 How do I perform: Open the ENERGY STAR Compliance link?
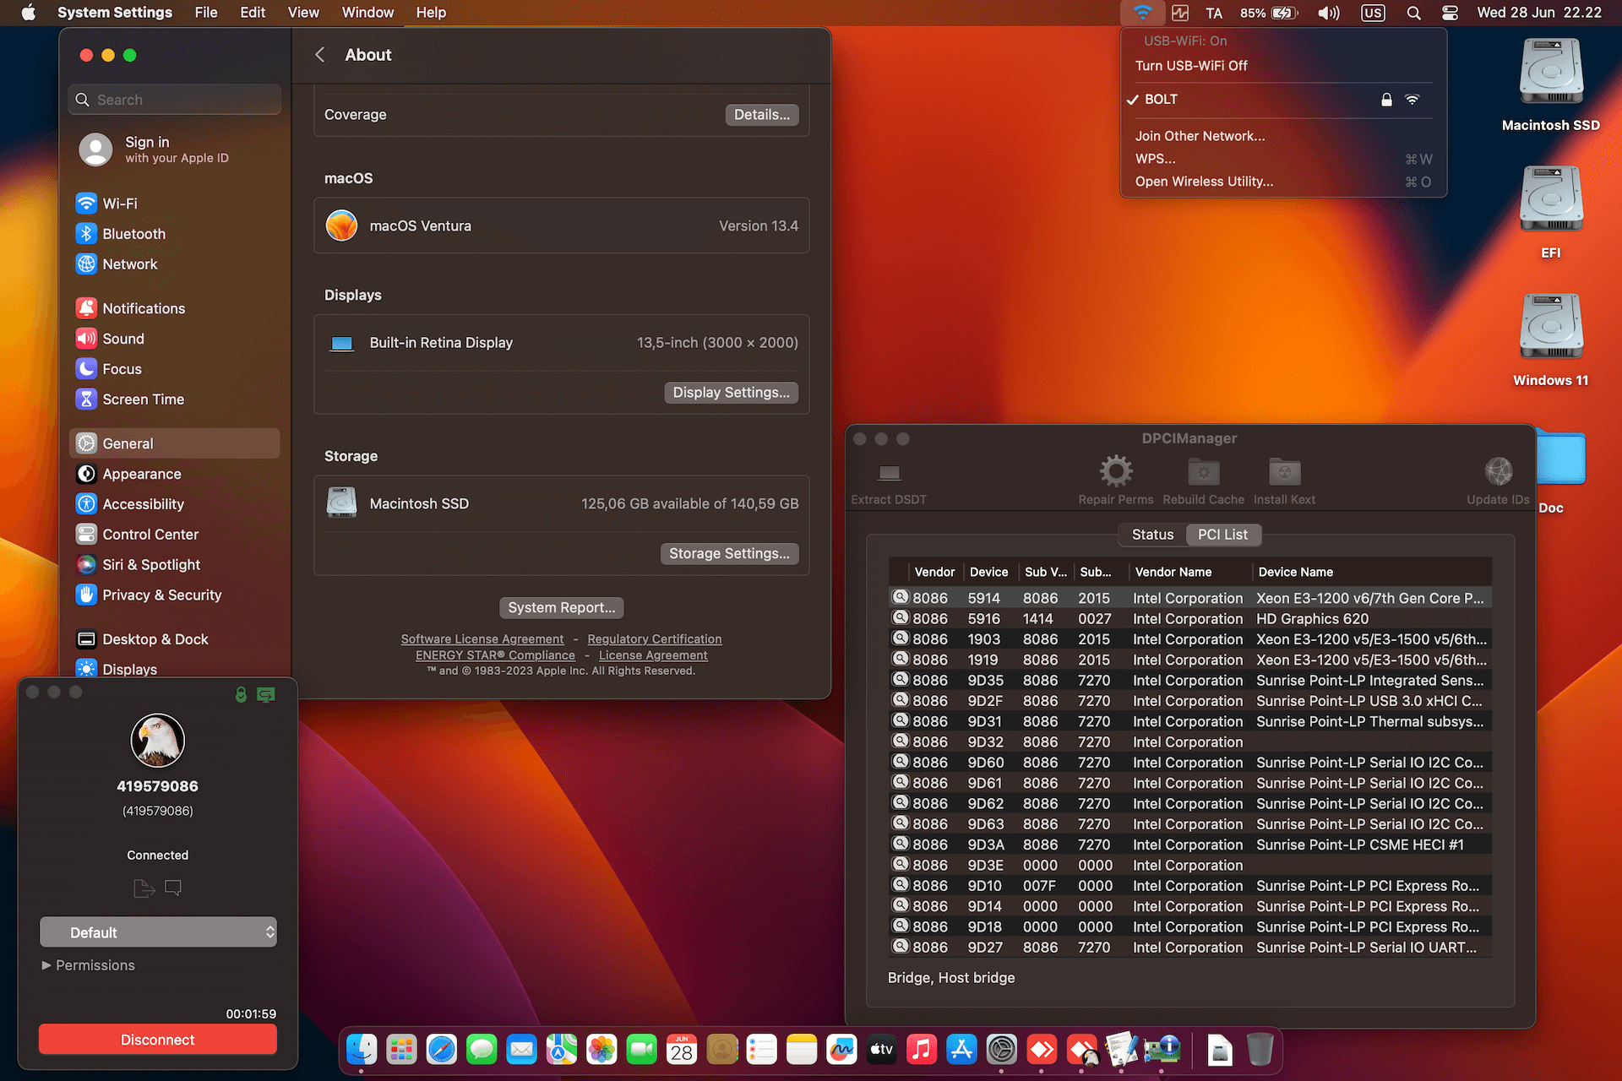click(x=495, y=655)
